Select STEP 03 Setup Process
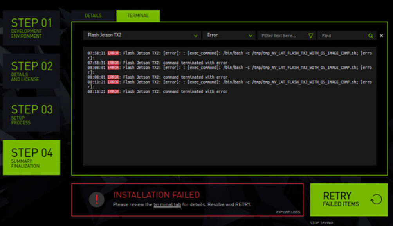The image size is (393, 226). (x=32, y=114)
